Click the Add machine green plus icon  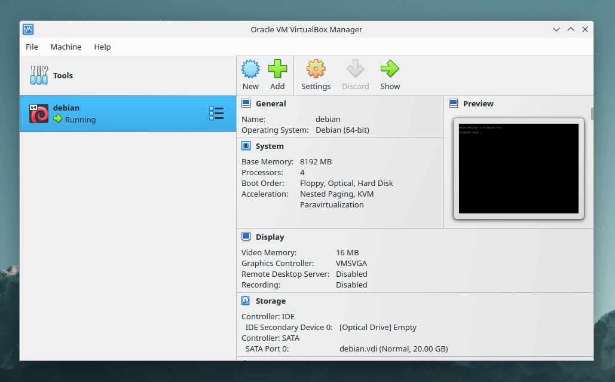277,69
